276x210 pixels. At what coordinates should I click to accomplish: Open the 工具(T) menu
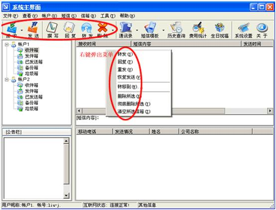tap(108, 16)
